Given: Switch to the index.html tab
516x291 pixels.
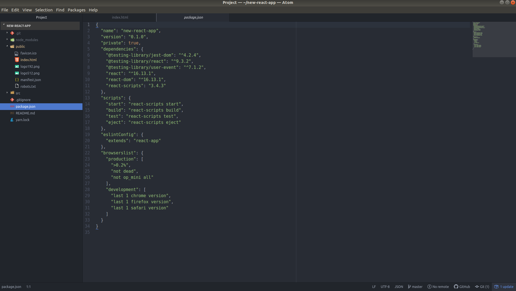Looking at the screenshot, I should tap(120, 17).
